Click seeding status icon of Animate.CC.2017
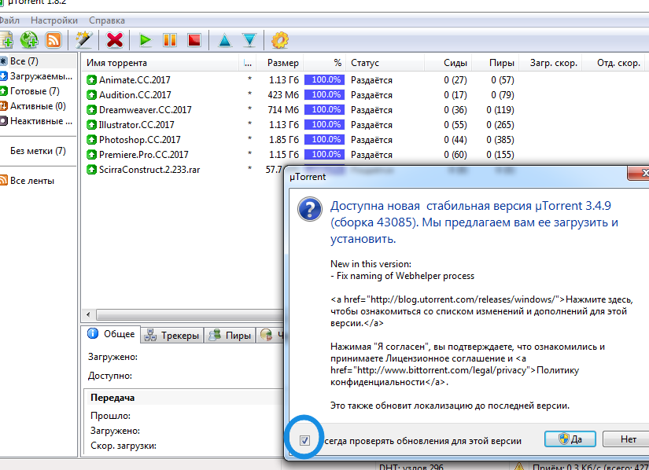Viewport: 649px width, 470px height. [x=91, y=80]
